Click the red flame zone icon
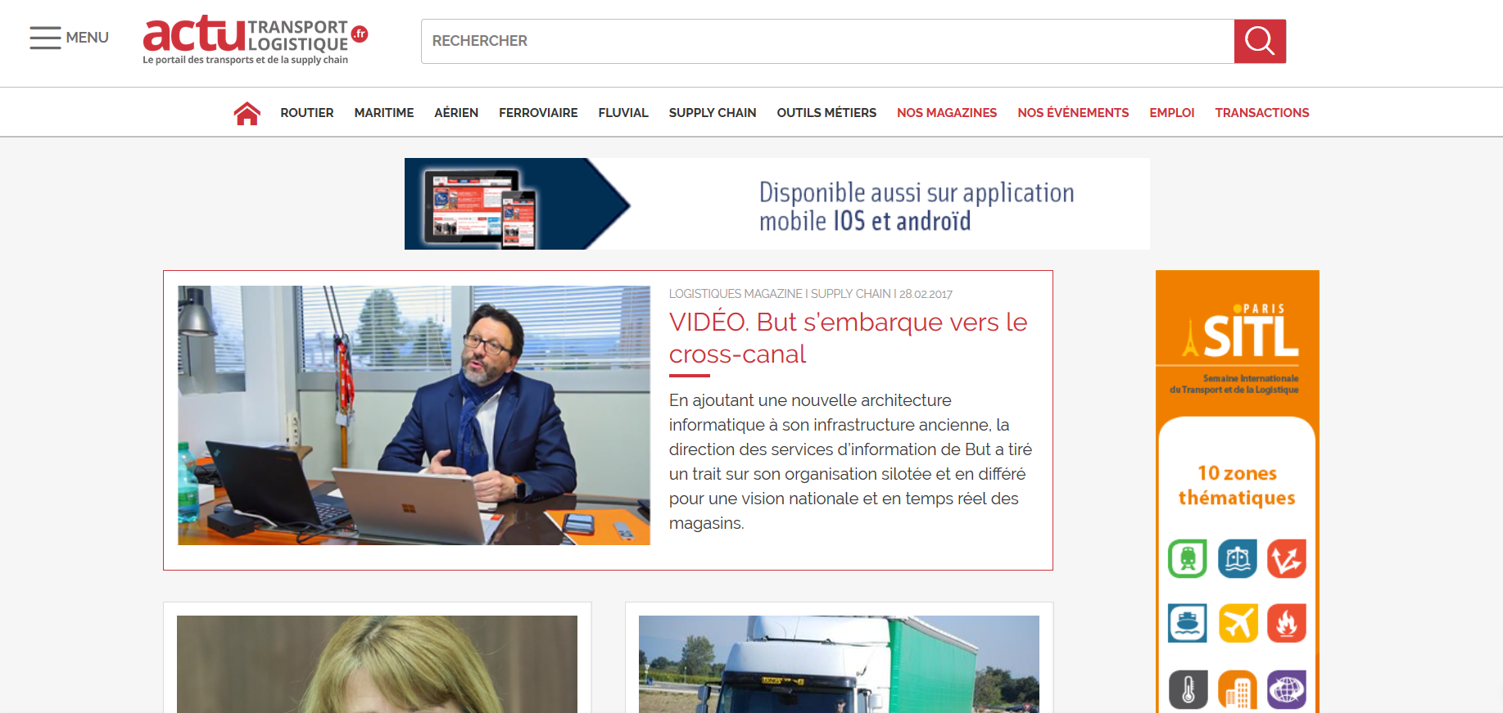This screenshot has width=1503, height=713. click(x=1287, y=624)
